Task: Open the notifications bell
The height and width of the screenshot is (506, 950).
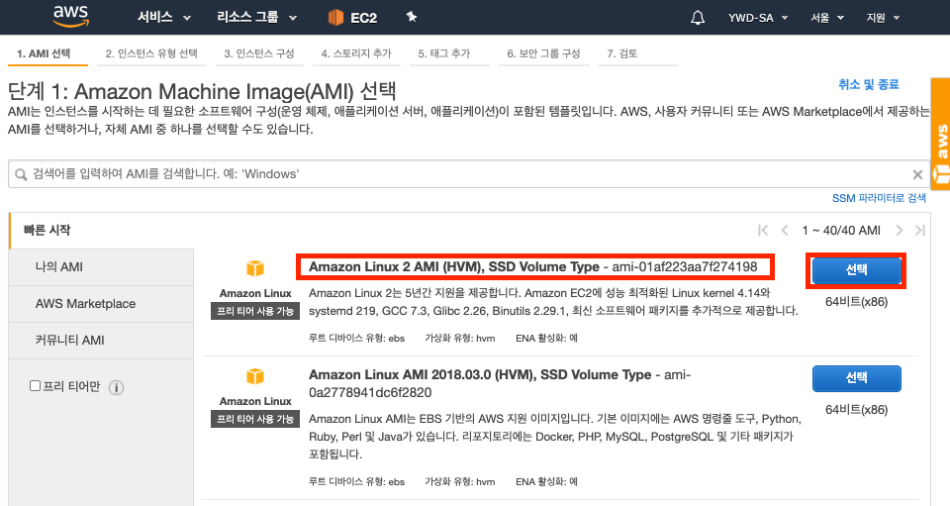Action: click(698, 18)
